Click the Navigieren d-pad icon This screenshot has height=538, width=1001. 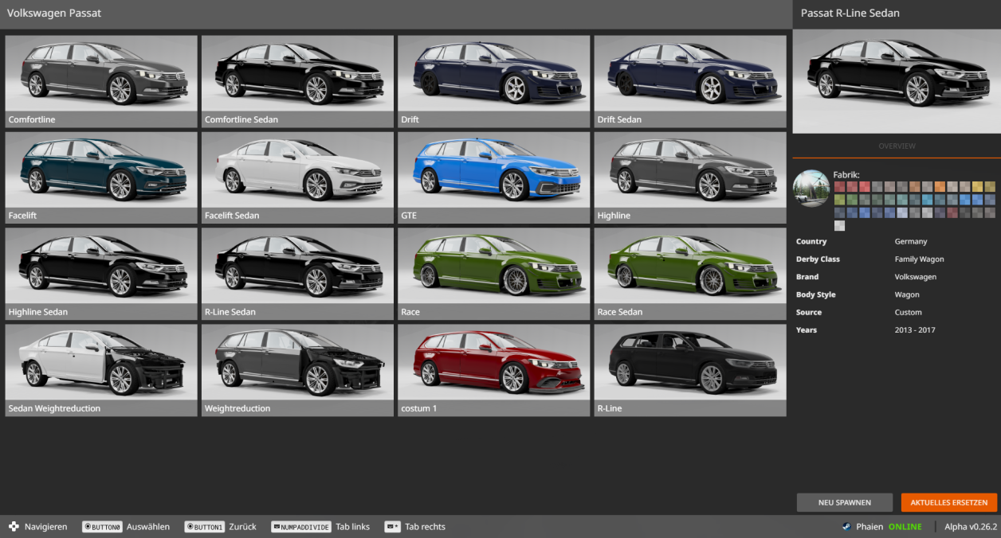[14, 526]
